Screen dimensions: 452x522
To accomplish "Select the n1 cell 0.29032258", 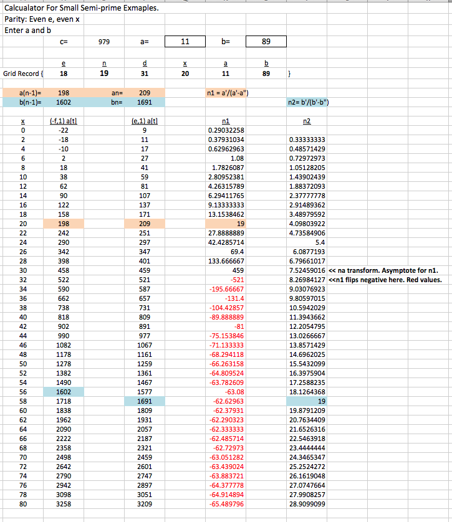I will [226, 131].
